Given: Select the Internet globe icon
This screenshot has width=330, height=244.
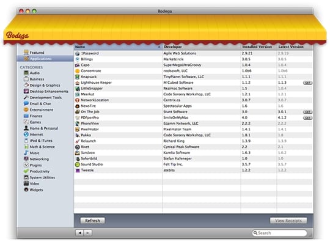Looking at the screenshot, I should click(26, 135).
